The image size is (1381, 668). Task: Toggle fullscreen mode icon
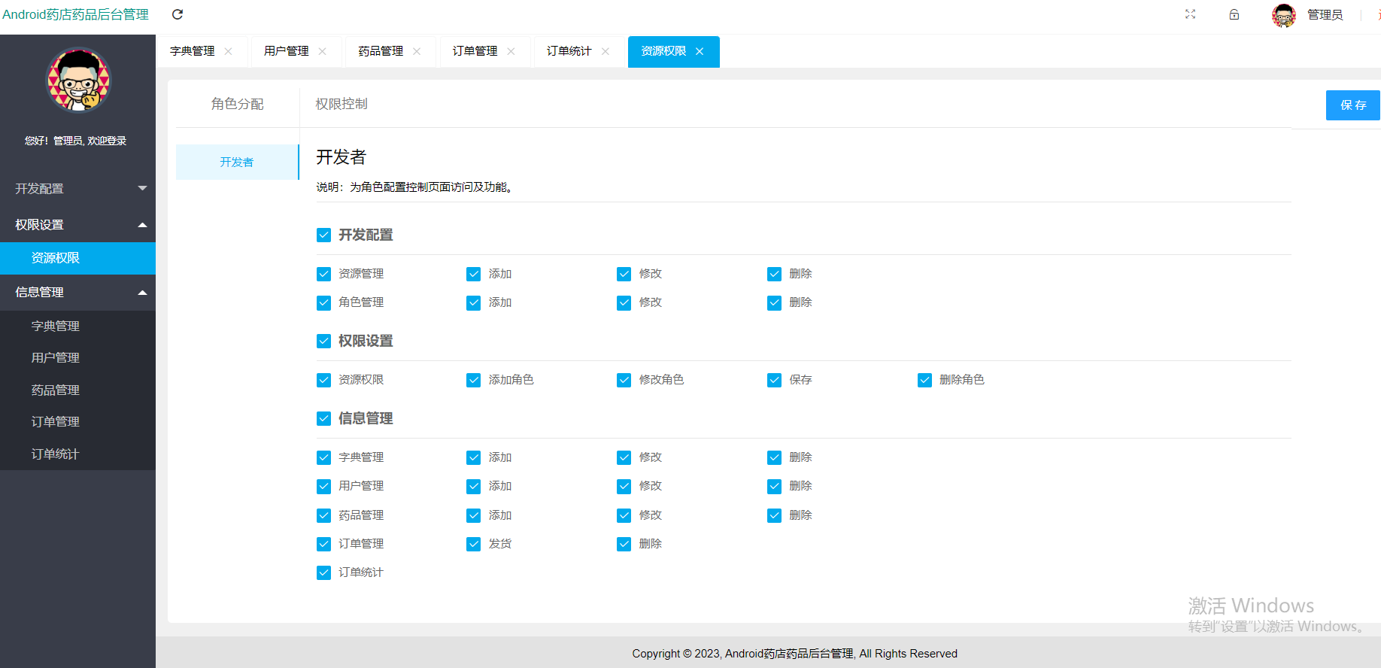[x=1190, y=14]
